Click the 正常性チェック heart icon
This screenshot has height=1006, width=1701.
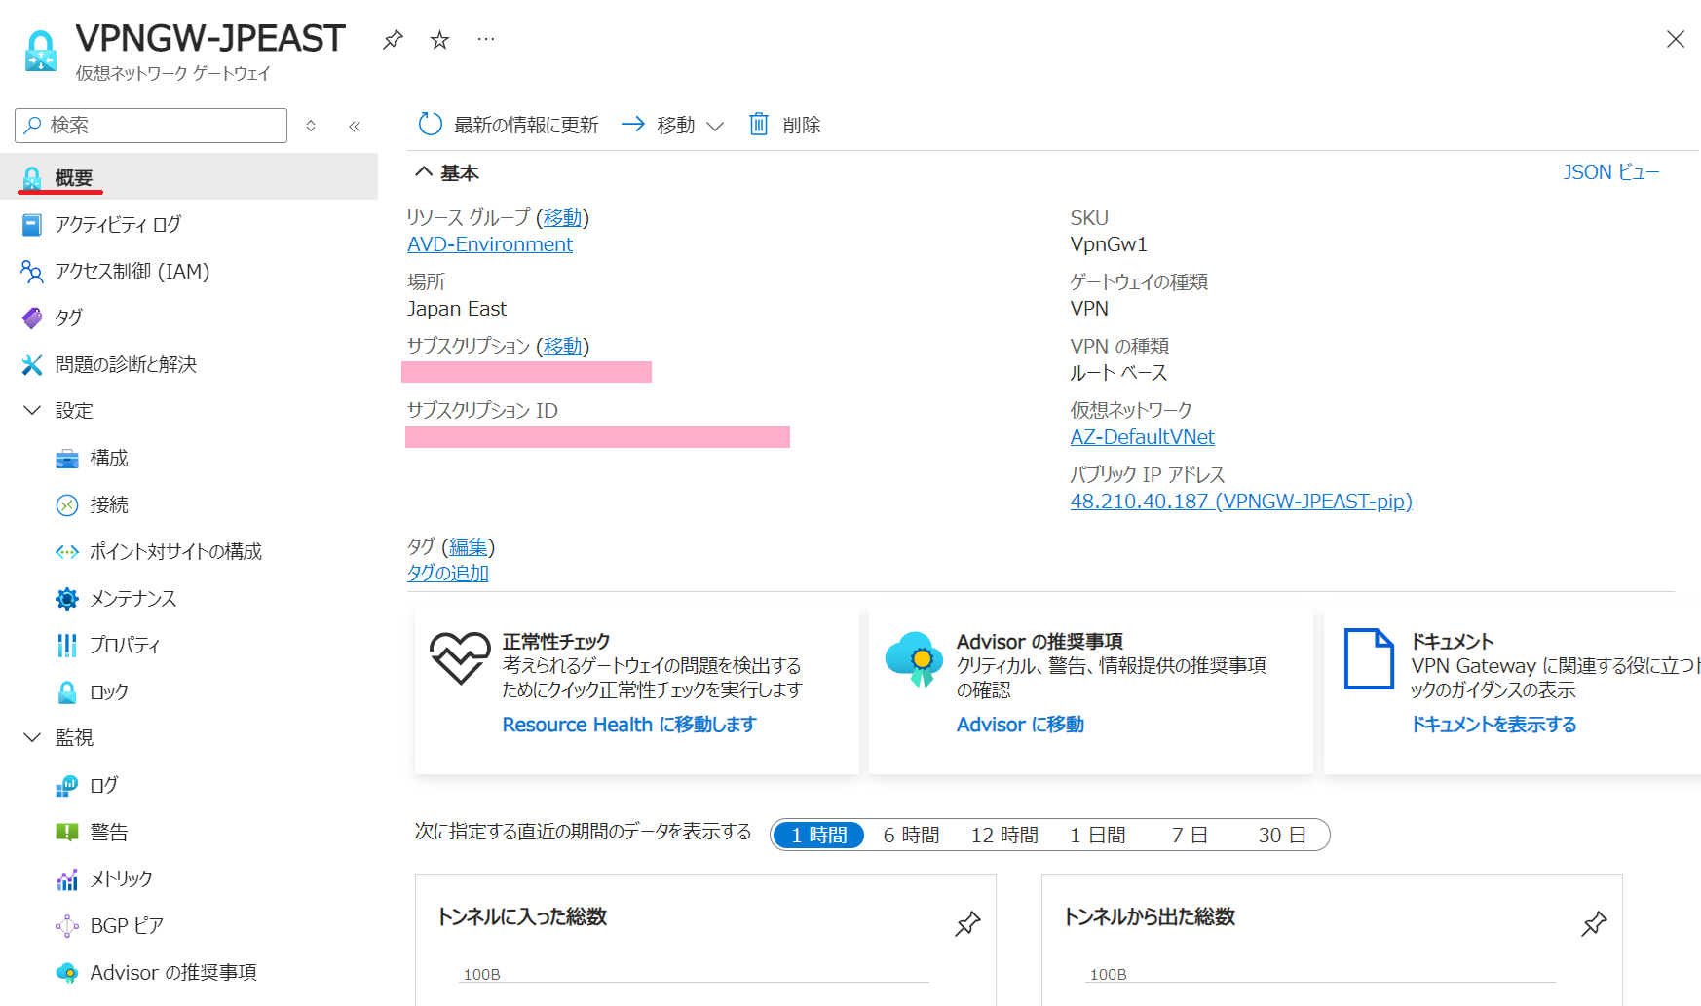coord(460,658)
